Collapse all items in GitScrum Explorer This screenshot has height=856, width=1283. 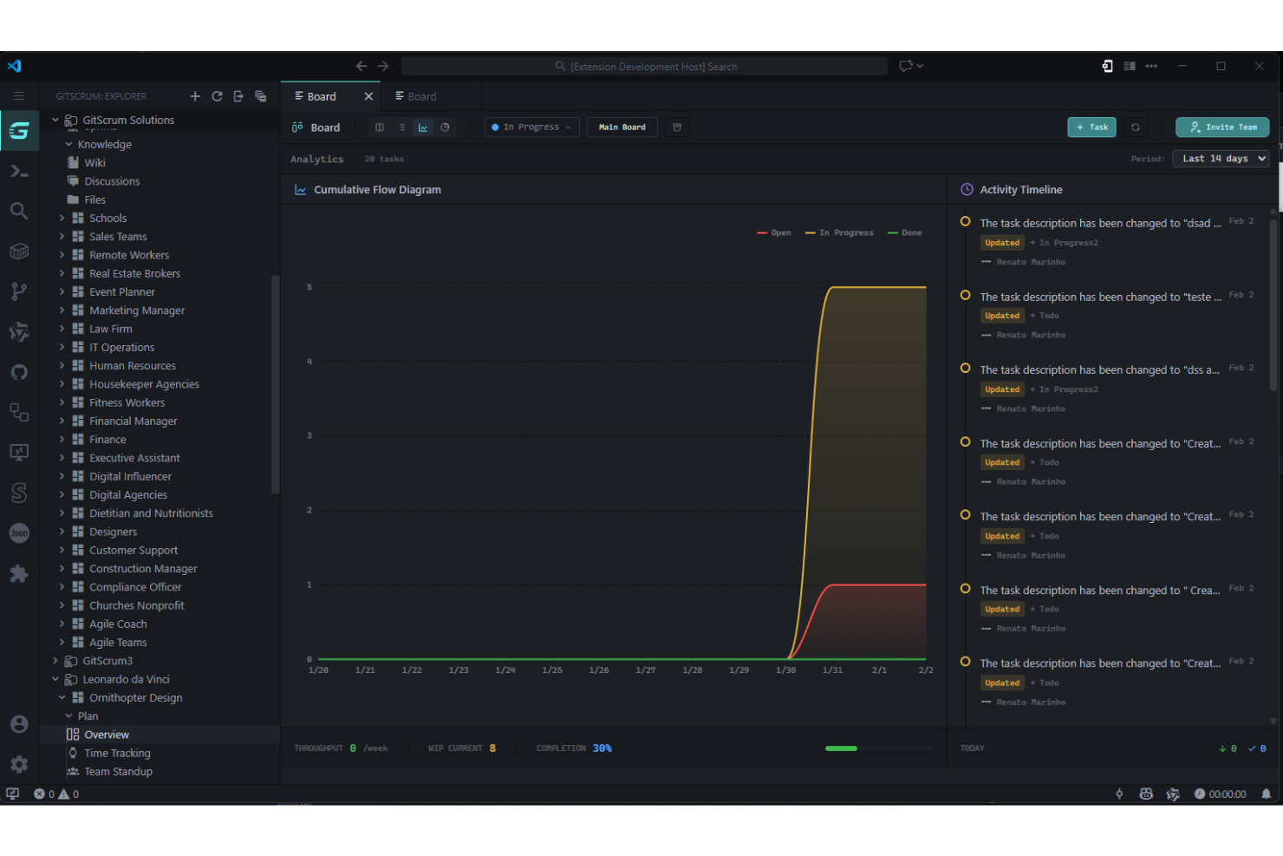(260, 96)
